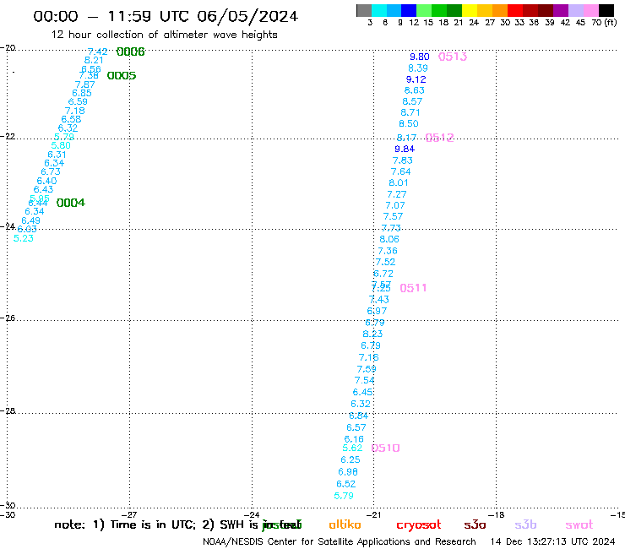This screenshot has width=625, height=549.
Task: Click the date range title '00:00 – 11:59 UTC 06/05/2024'
Action: [x=166, y=16]
